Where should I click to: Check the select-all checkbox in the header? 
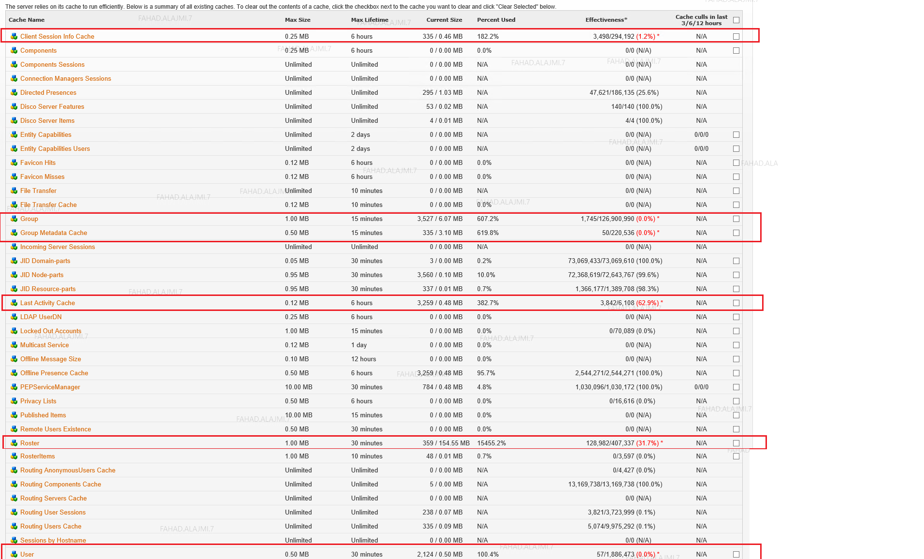point(736,20)
